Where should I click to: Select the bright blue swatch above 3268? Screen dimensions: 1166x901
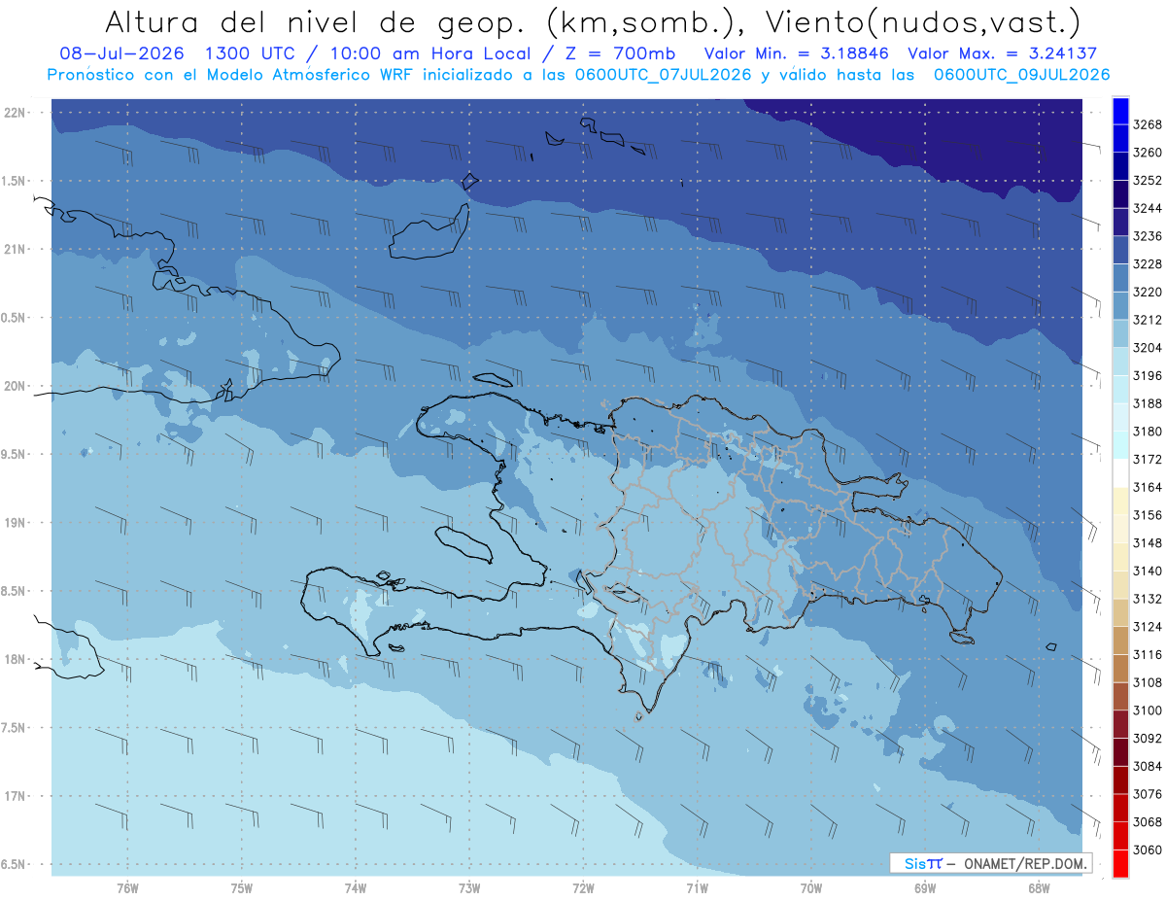1120,111
